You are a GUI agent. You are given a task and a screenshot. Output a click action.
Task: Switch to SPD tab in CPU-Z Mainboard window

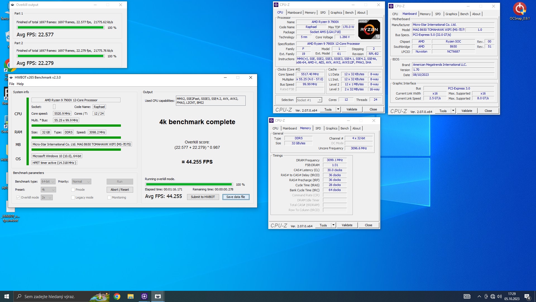coord(438,14)
